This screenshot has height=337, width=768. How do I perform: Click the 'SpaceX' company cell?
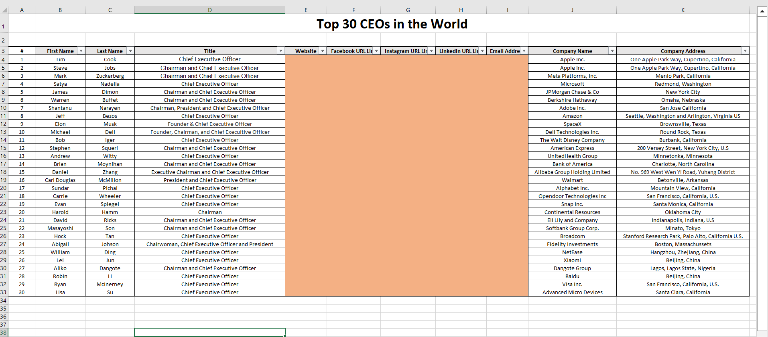click(572, 124)
